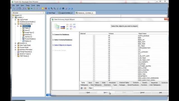The width and height of the screenshot is (179, 101).
Task: Click the New FK Relation toolbar icon
Action: point(29,8)
